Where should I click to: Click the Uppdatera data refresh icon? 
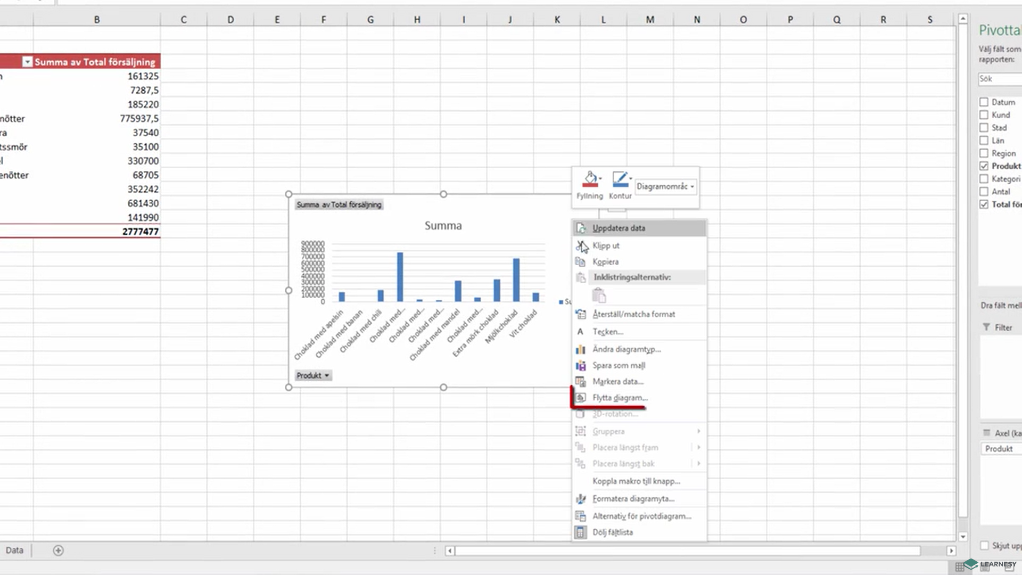click(581, 228)
